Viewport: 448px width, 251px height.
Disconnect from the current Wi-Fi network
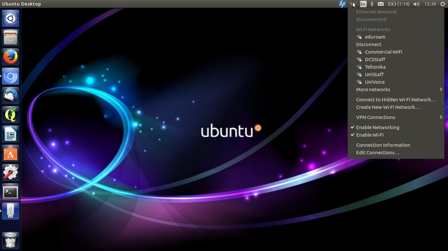(396, 44)
